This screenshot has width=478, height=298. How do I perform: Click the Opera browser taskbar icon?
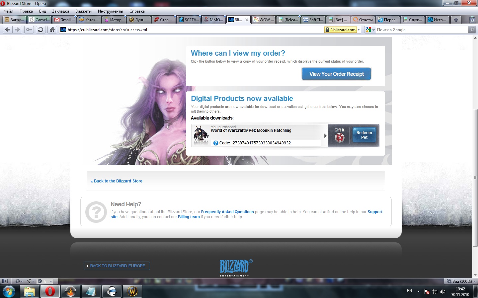coord(50,291)
